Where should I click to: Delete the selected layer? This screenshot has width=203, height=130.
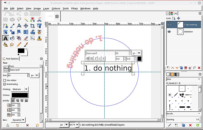click(x=199, y=68)
